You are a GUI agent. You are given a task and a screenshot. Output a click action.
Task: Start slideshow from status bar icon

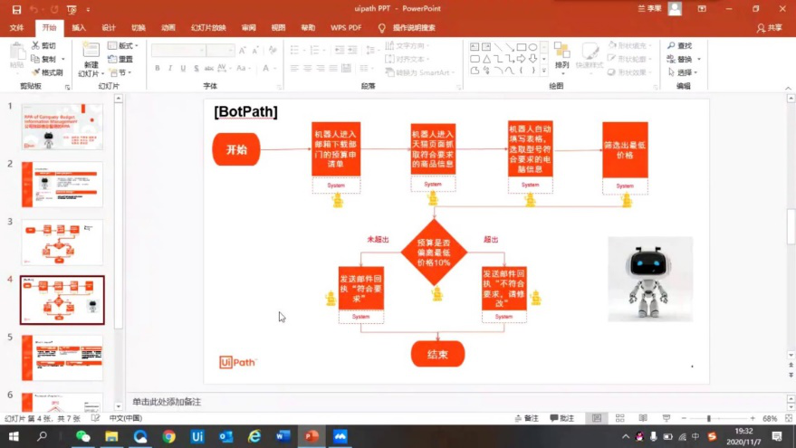click(x=665, y=418)
